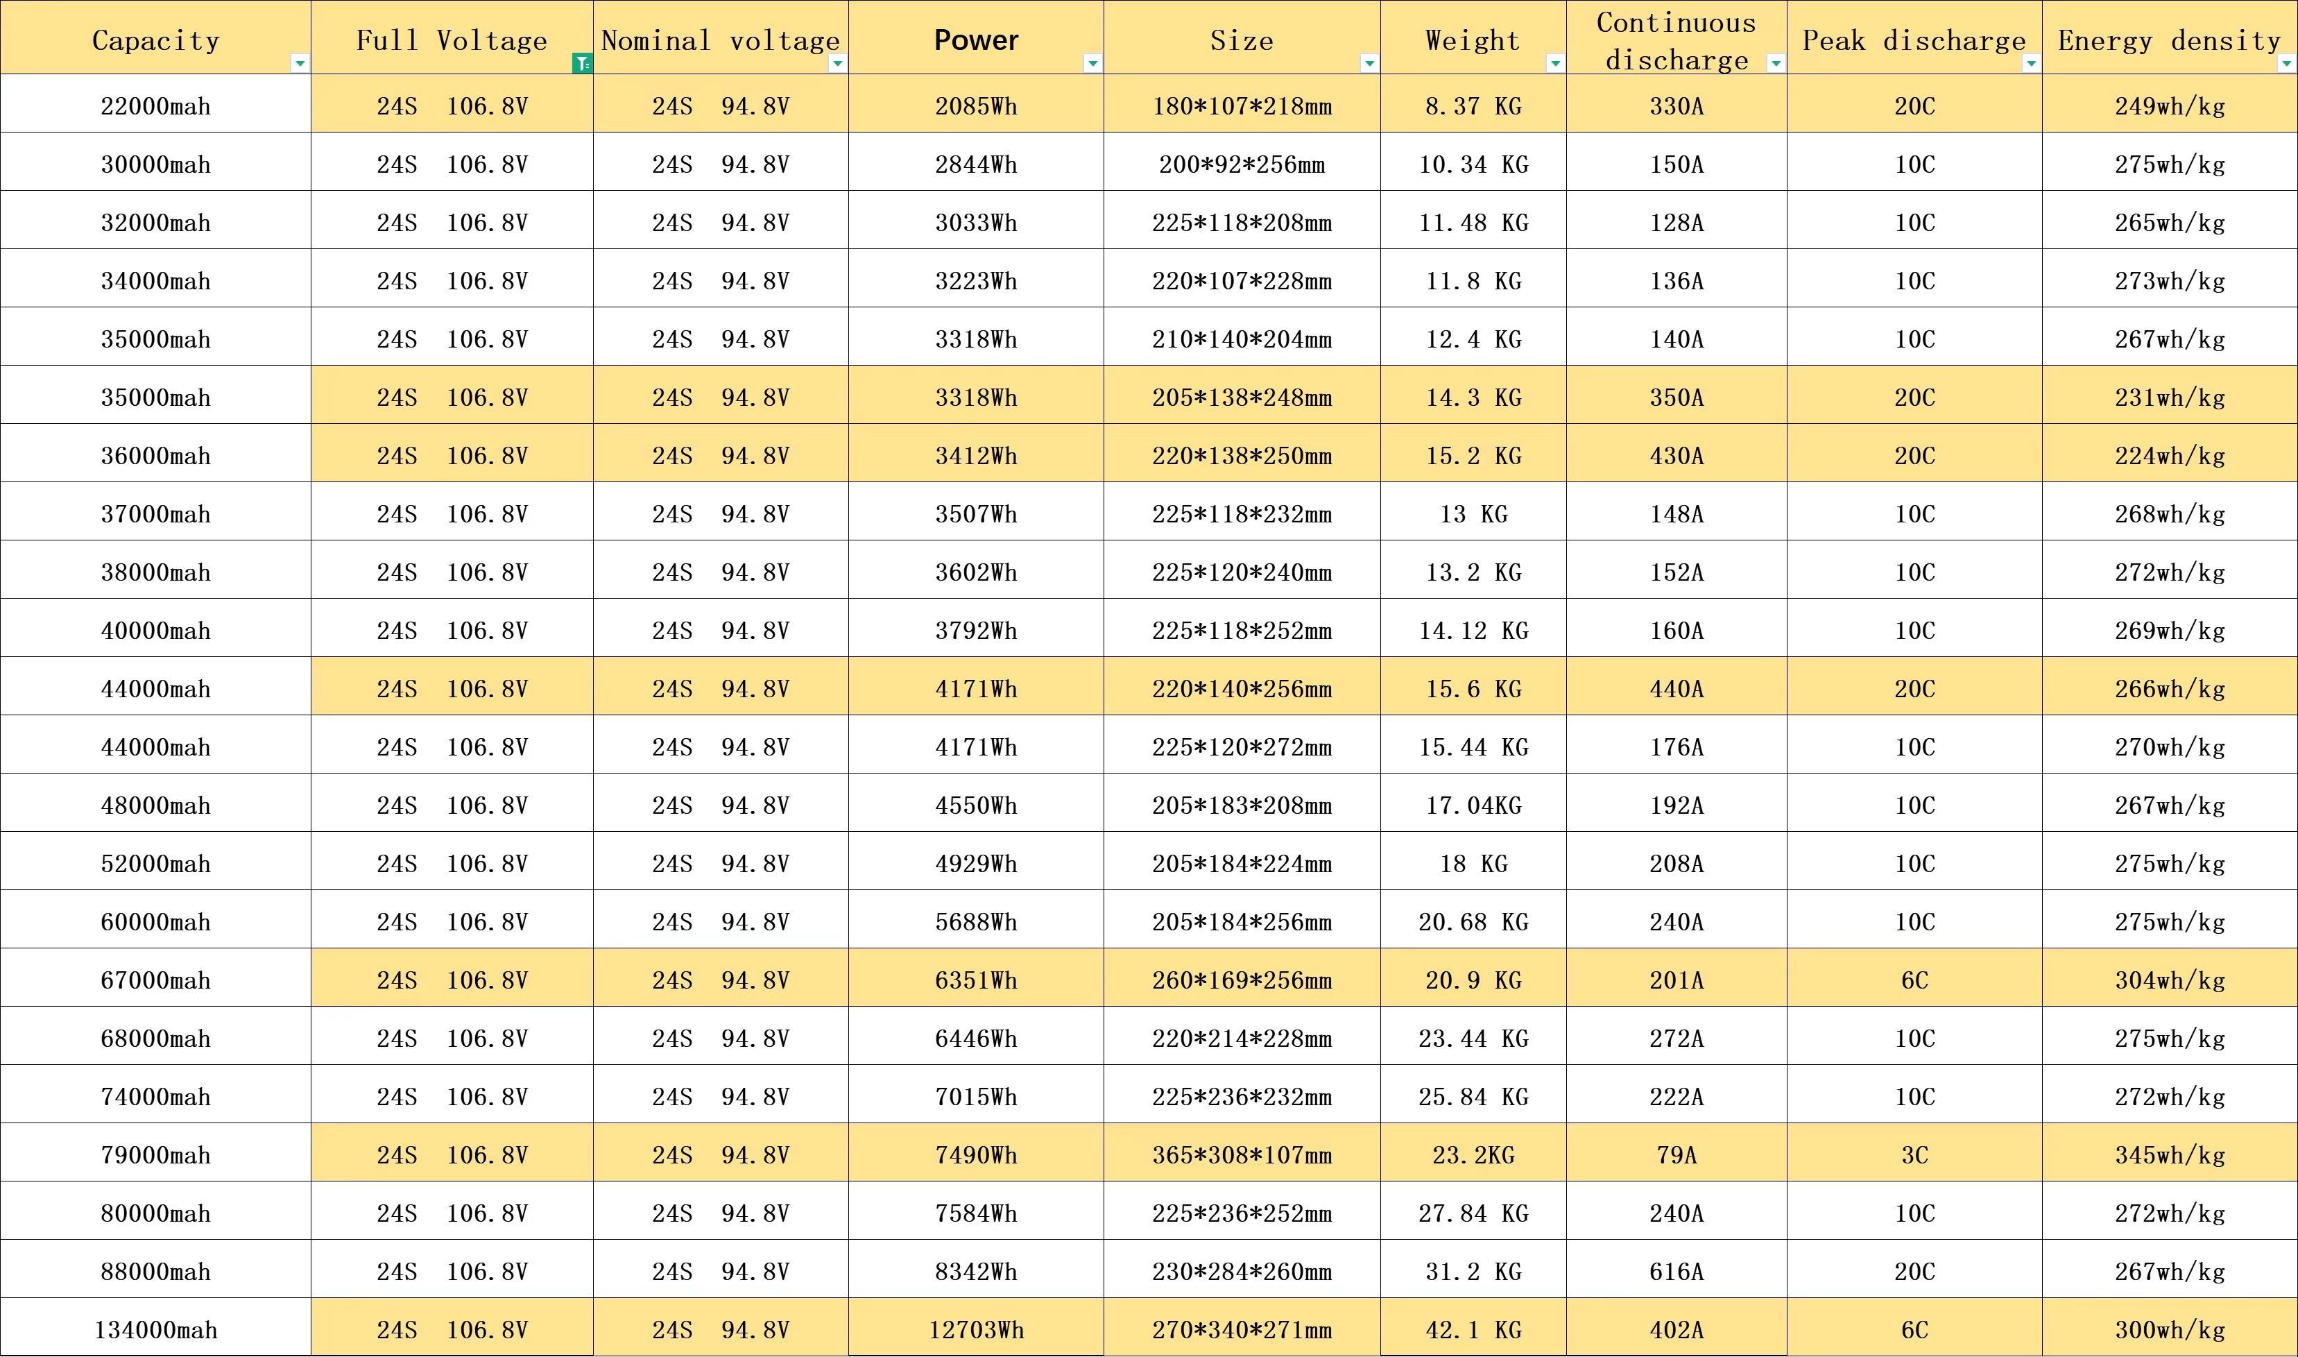Image resolution: width=2298 pixels, height=1357 pixels.
Task: Select the 36000mah capacity cell
Action: [x=155, y=454]
